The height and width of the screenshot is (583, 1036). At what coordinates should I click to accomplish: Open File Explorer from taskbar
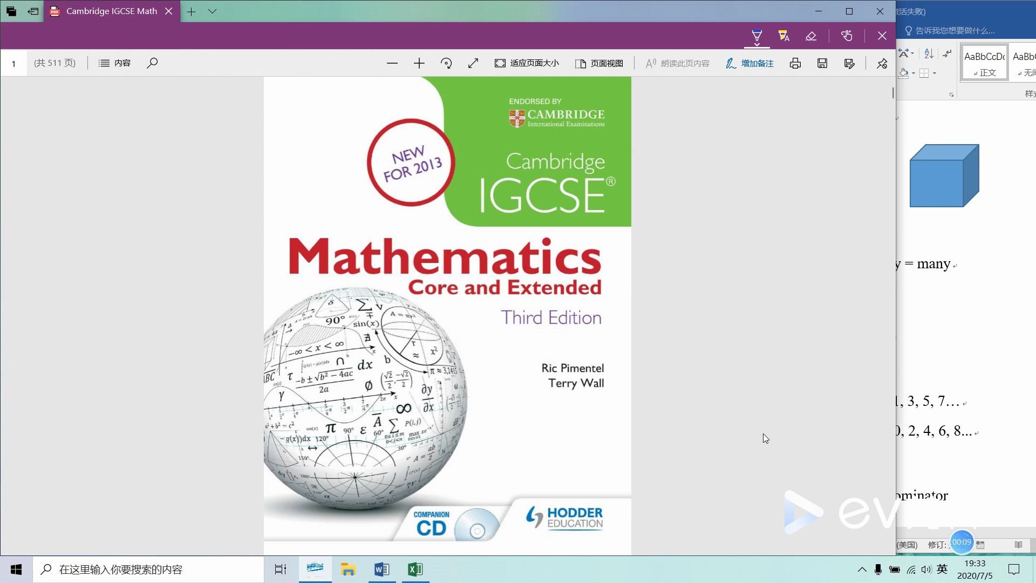coord(349,570)
